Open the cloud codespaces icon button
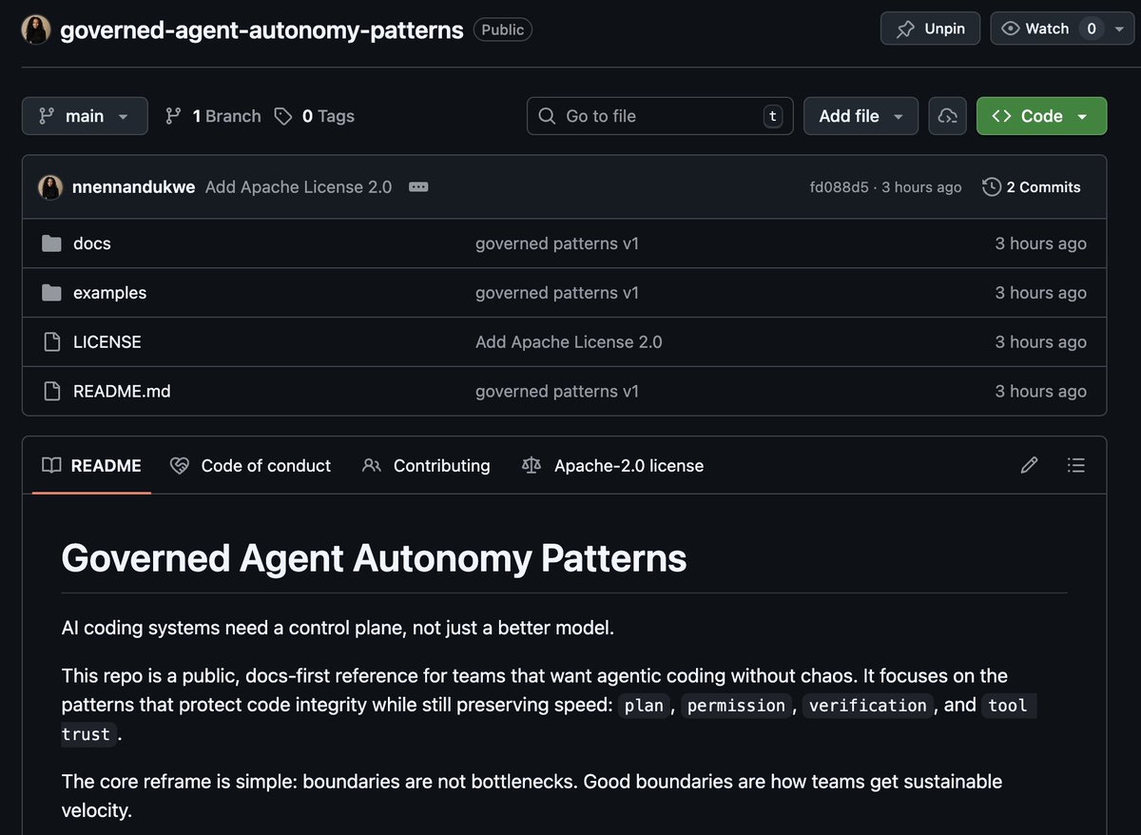 point(947,116)
